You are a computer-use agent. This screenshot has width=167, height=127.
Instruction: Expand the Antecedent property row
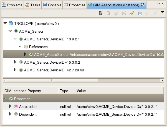pos(10,106)
